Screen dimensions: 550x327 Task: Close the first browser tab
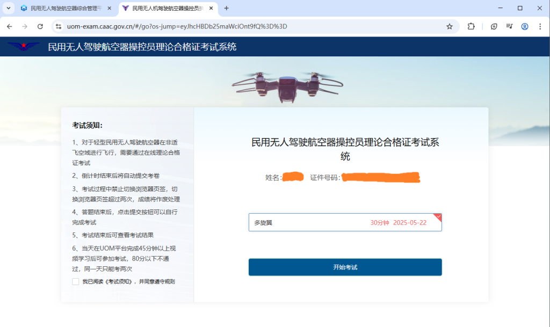click(x=110, y=8)
